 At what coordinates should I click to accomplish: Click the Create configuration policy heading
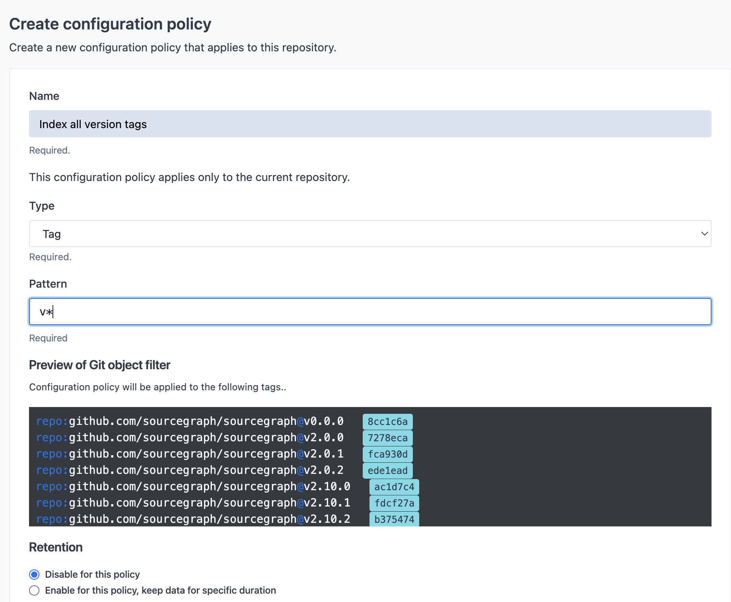click(110, 24)
